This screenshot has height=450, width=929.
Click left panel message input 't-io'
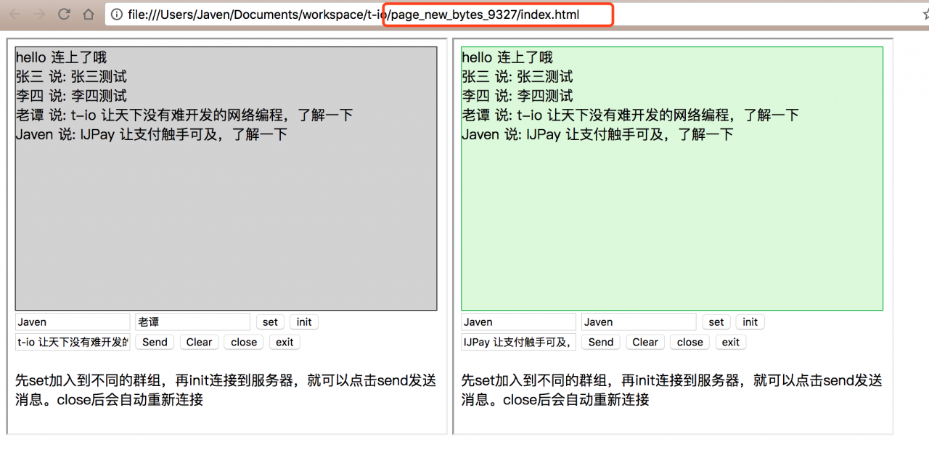73,343
